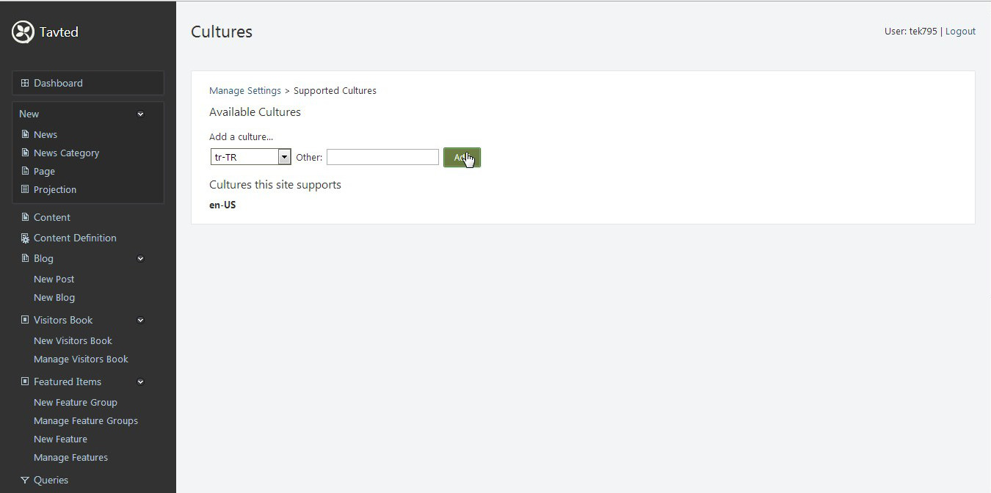991x493 pixels.
Task: Focus the Other culture text field
Action: pyautogui.click(x=382, y=157)
